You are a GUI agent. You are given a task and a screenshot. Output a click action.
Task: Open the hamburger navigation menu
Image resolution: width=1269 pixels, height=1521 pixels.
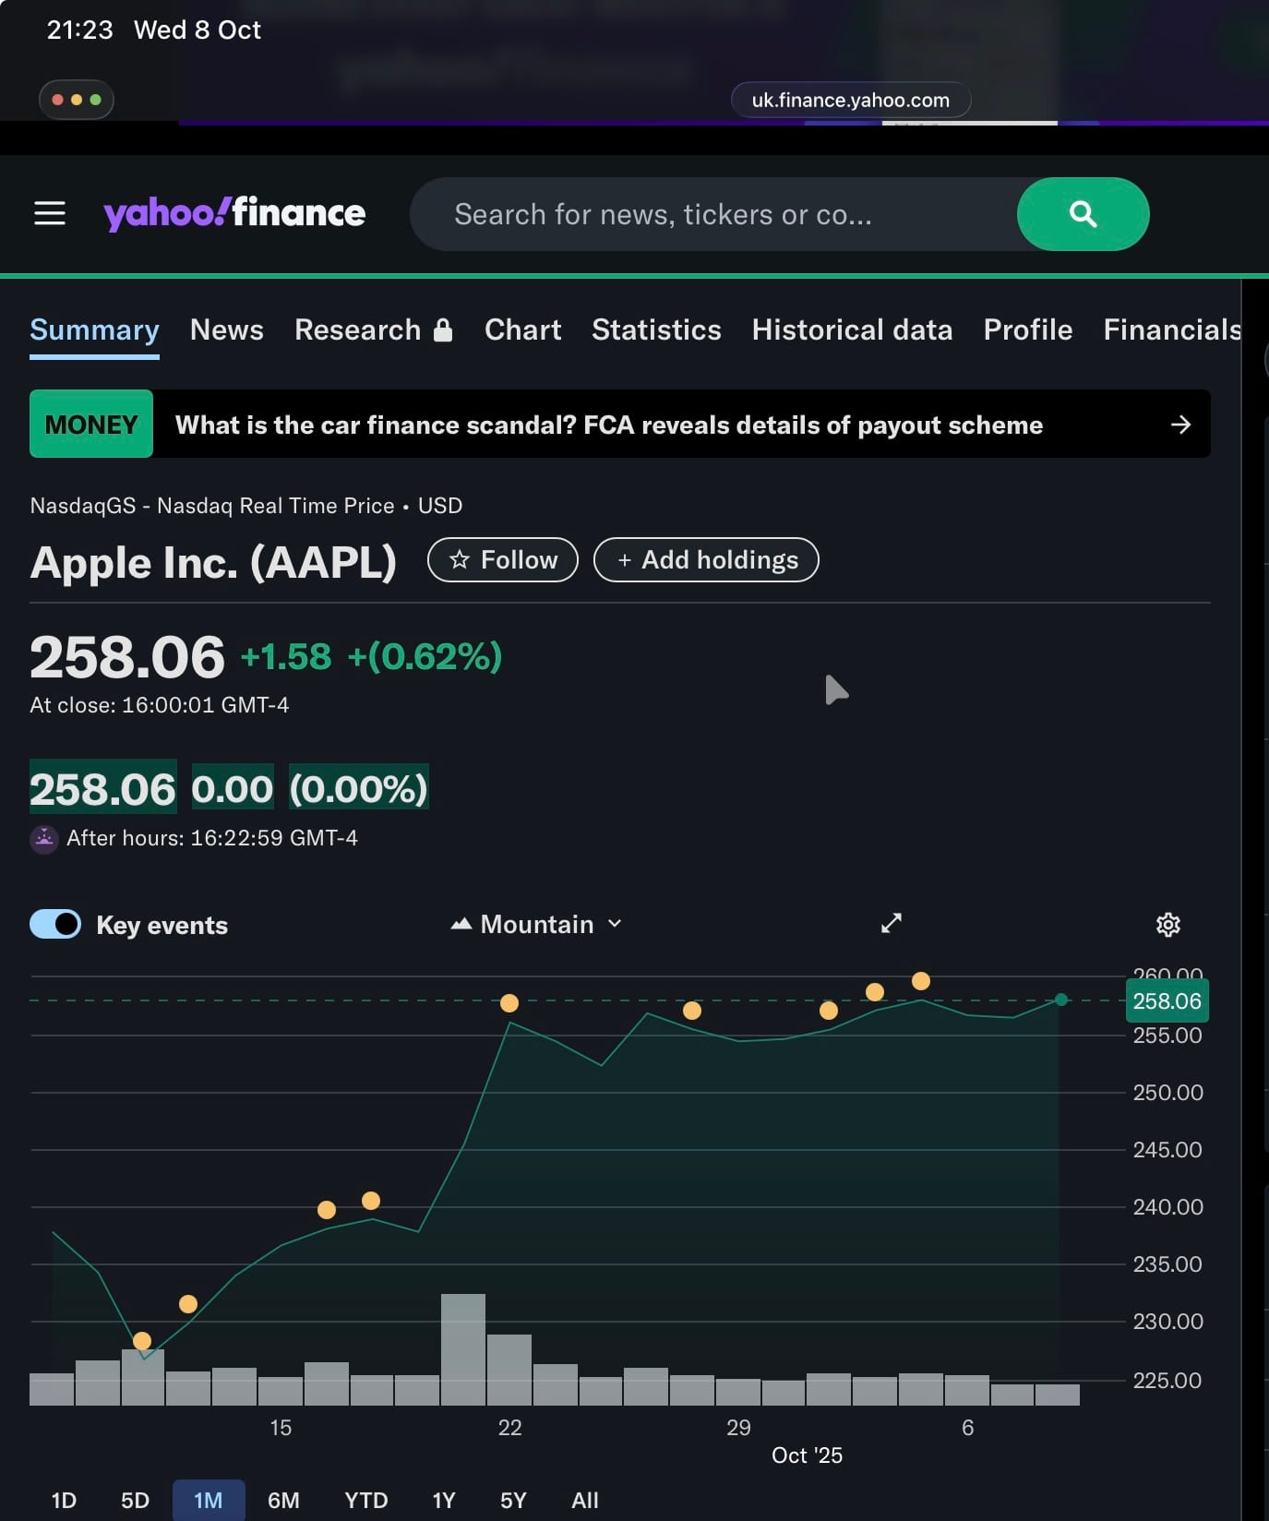tap(50, 213)
